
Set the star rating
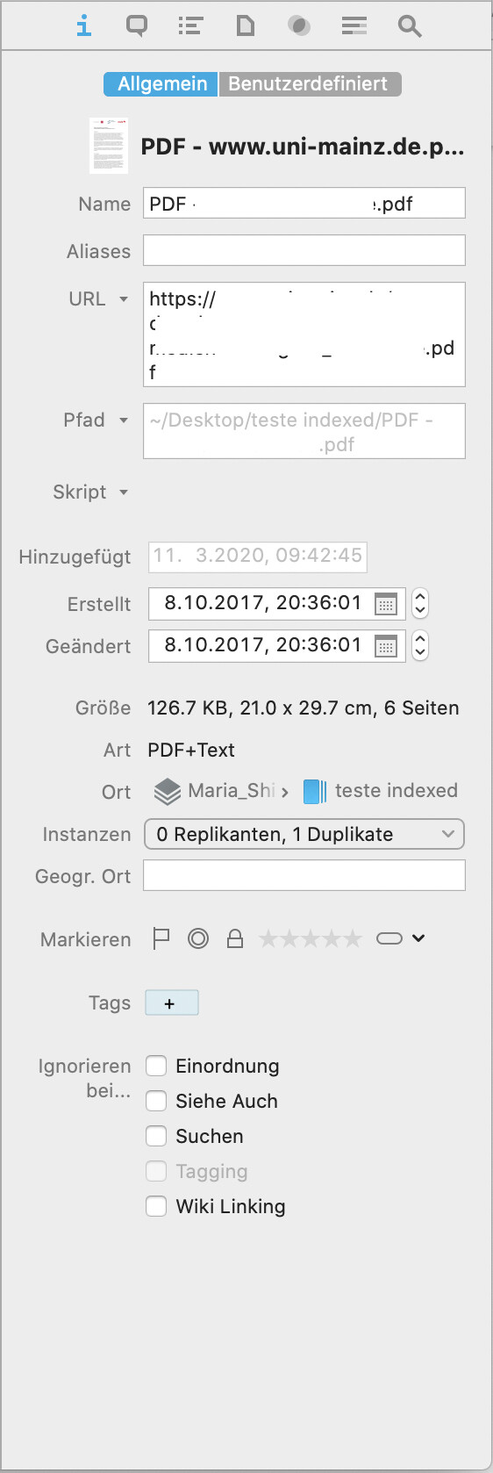310,939
